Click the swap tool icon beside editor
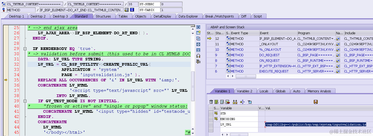The image size is (373, 136). coord(198,38)
